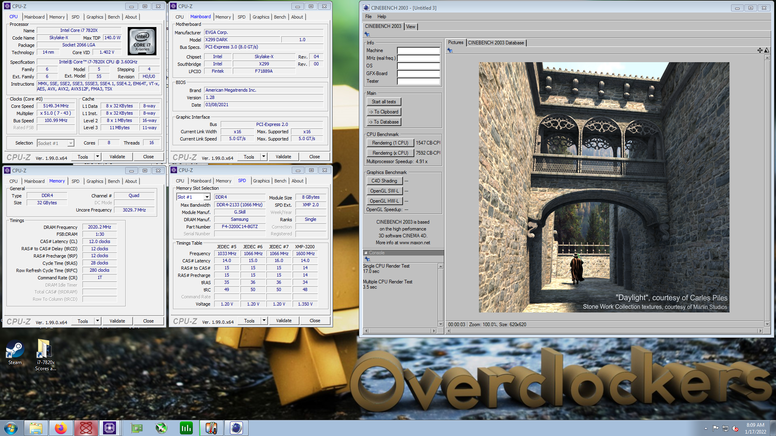
Task: Click the Intel Core i7 X-series logo
Action: (142, 41)
